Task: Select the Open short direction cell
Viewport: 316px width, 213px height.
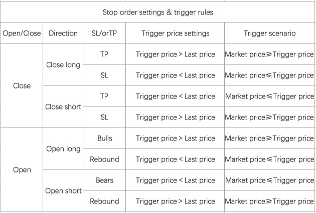Action: [x=63, y=191]
